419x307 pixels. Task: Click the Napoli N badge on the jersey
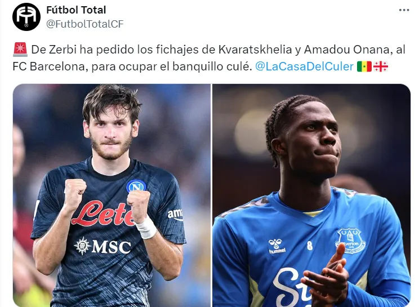pyautogui.click(x=136, y=186)
